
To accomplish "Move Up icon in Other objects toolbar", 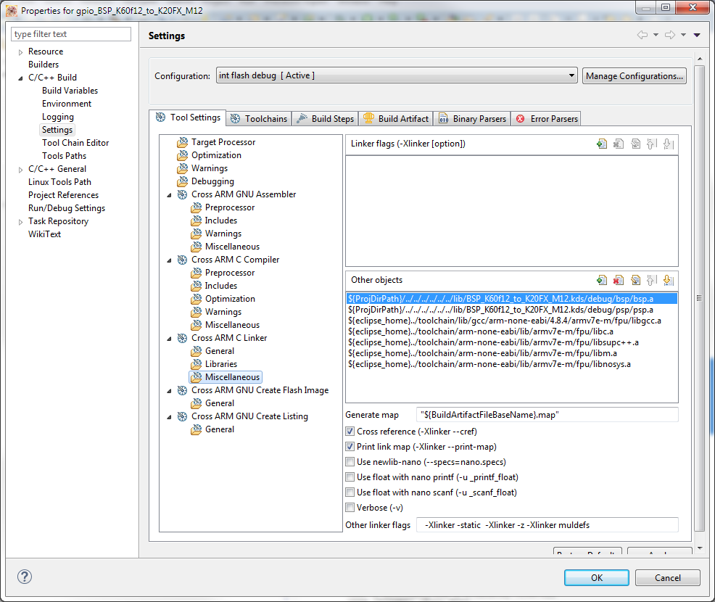I will pos(652,280).
